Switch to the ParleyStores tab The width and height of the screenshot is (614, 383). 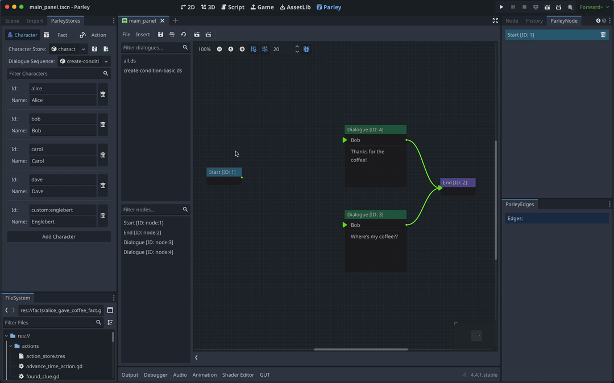tap(65, 20)
